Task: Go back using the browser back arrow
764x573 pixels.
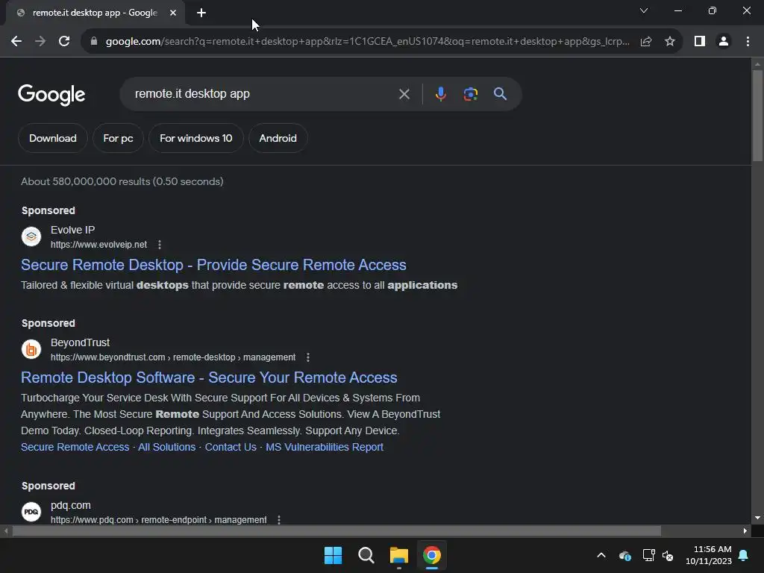Action: coord(16,42)
